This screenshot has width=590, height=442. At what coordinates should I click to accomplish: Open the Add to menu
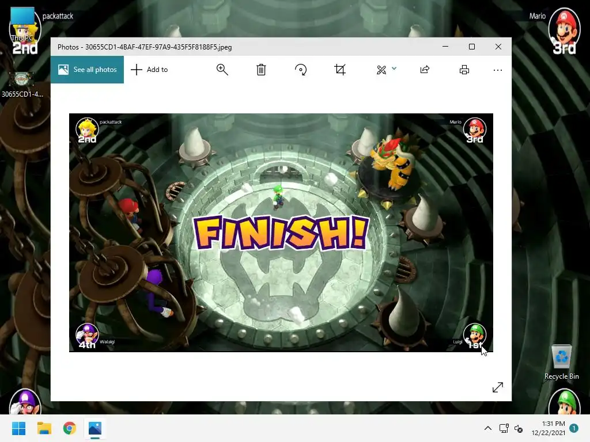pos(149,70)
